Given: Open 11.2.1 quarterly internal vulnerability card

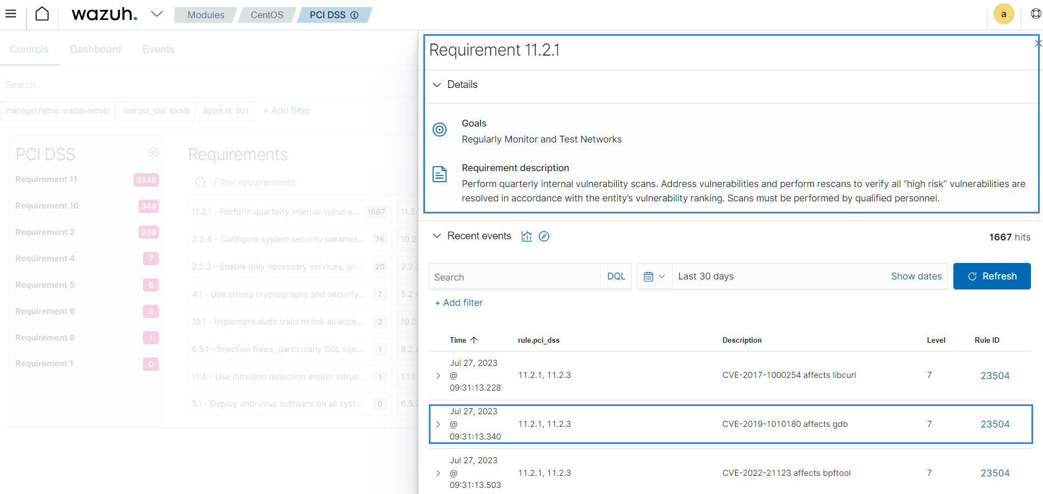Looking at the screenshot, I should click(289, 212).
